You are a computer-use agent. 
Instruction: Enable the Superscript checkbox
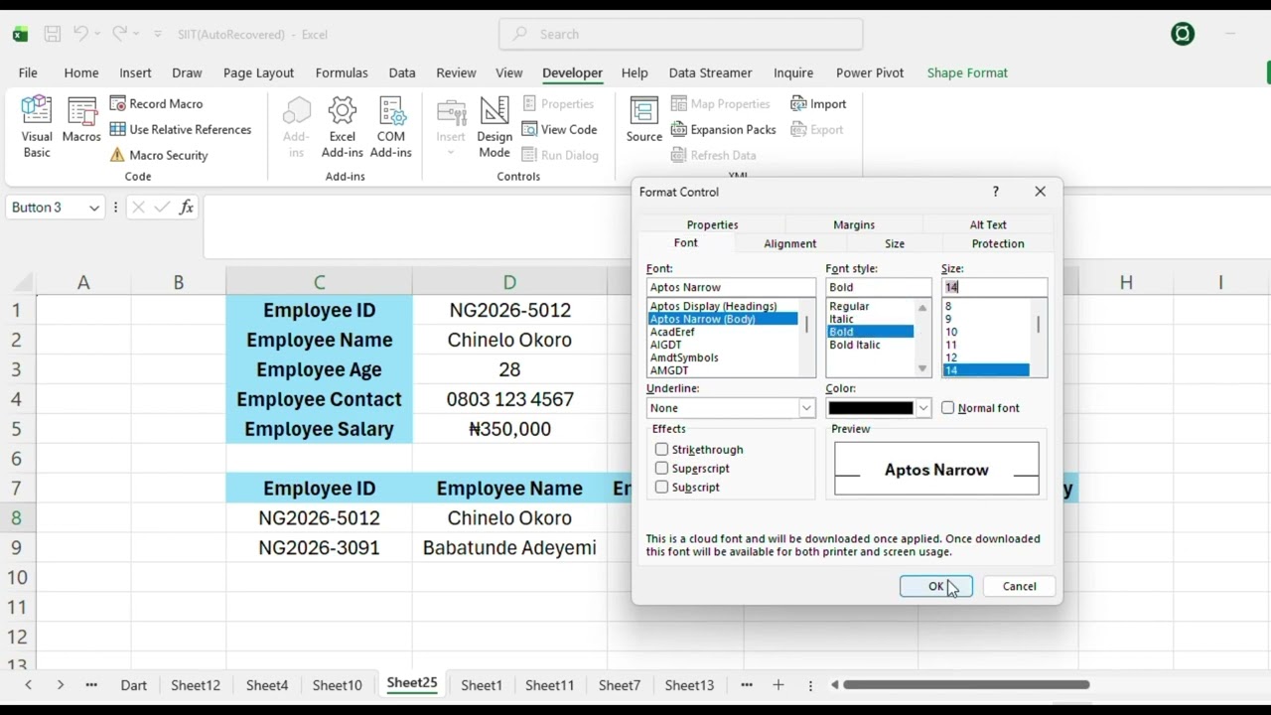coord(661,469)
